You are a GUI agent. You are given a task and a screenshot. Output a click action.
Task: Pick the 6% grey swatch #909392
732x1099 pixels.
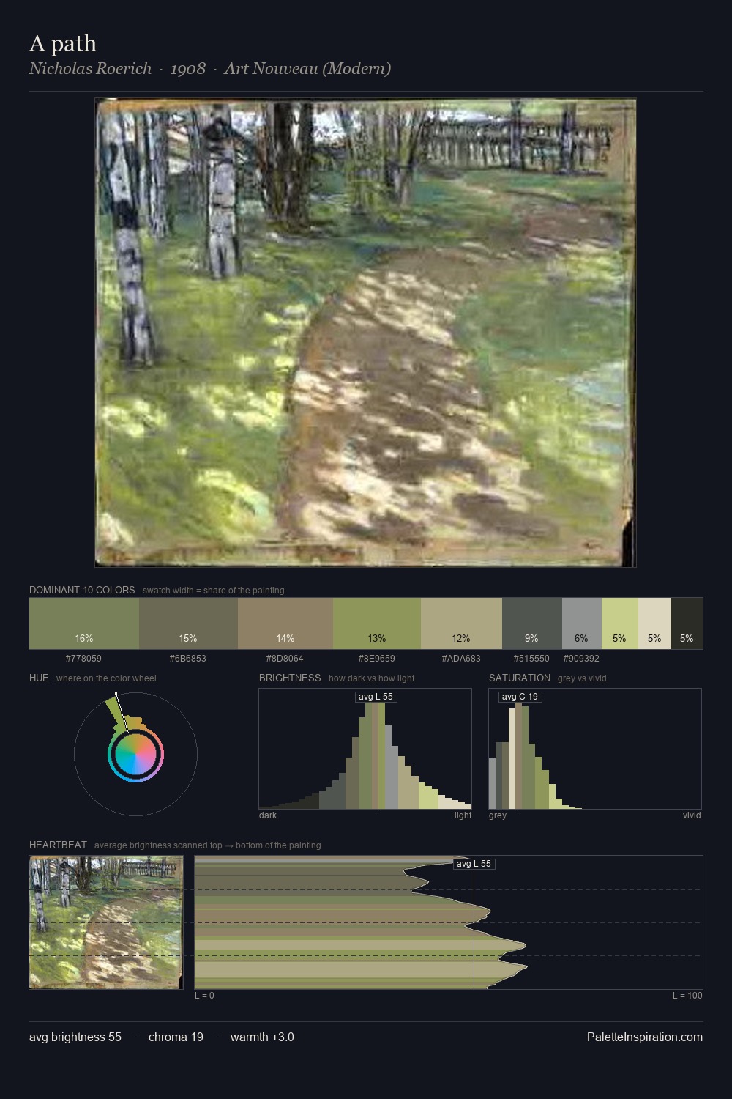click(582, 623)
